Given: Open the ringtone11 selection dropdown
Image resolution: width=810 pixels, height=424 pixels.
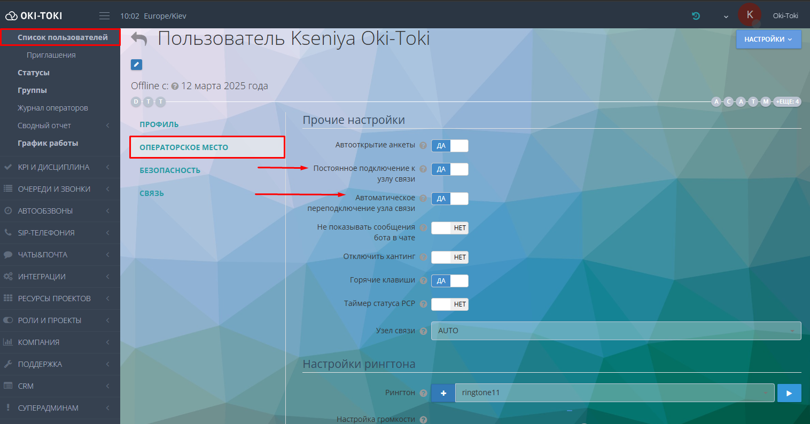Looking at the screenshot, I should tap(614, 392).
